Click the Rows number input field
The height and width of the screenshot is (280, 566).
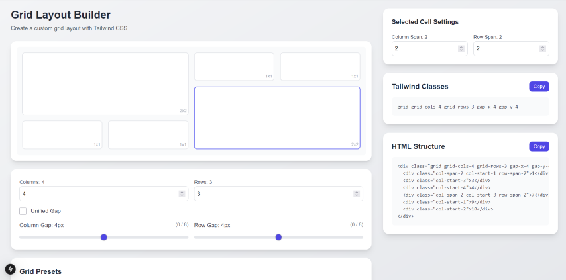coord(273,194)
